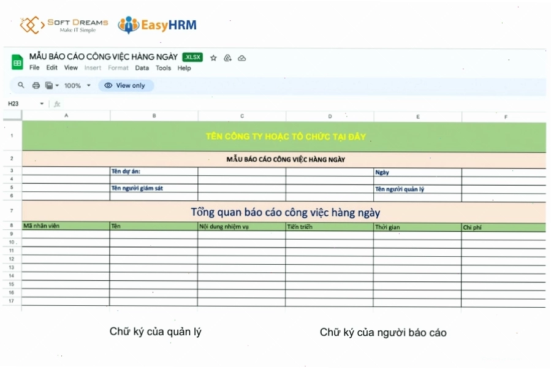The image size is (551, 369).
Task: Click the Google Sheets home icon
Action: tap(17, 62)
